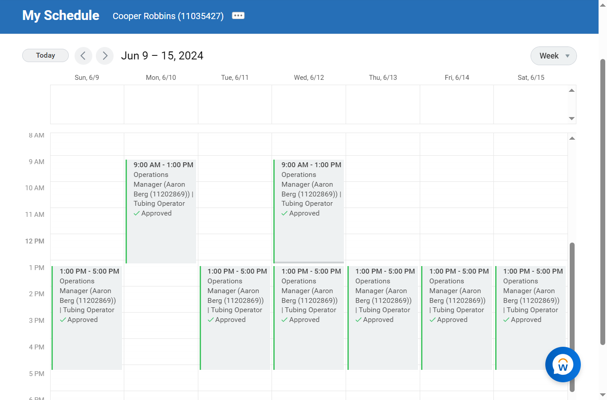This screenshot has width=607, height=400.
Task: Open Monday 9:00 AM - 1:00 PM shift
Action: click(161, 211)
